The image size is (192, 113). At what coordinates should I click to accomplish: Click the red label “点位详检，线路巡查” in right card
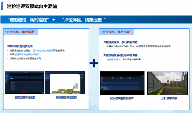click(116, 32)
